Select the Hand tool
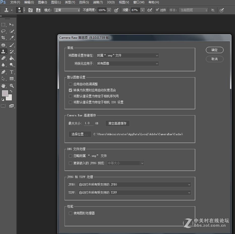This screenshot has height=234, width=235. coord(3,86)
